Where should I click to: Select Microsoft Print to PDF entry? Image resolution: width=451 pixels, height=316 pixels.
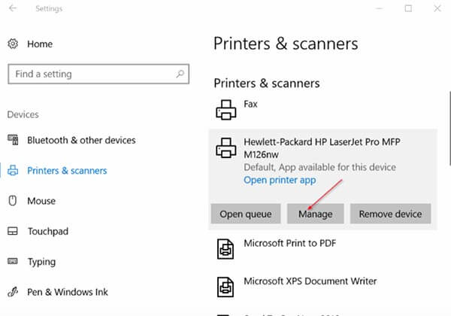tap(322, 249)
